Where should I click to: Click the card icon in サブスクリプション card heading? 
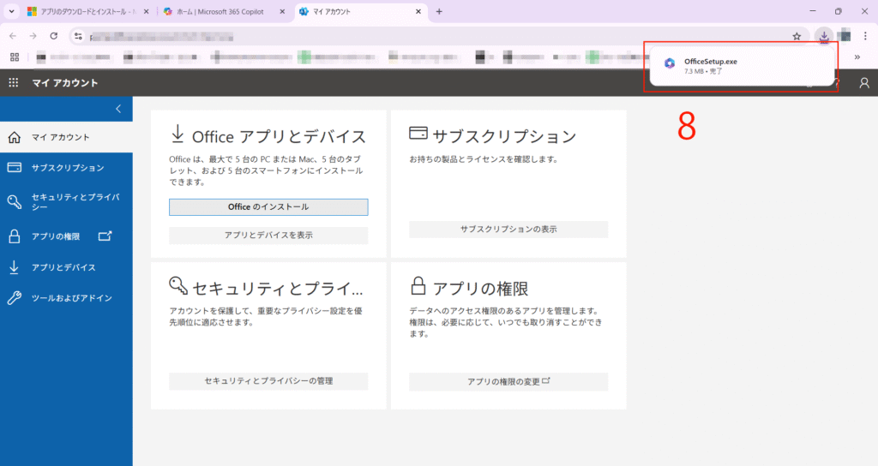(x=418, y=133)
